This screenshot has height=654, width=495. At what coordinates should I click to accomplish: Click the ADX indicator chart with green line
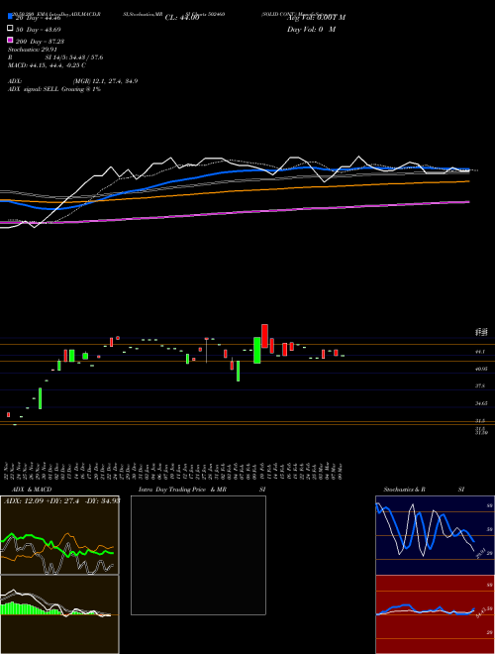(x=59, y=535)
